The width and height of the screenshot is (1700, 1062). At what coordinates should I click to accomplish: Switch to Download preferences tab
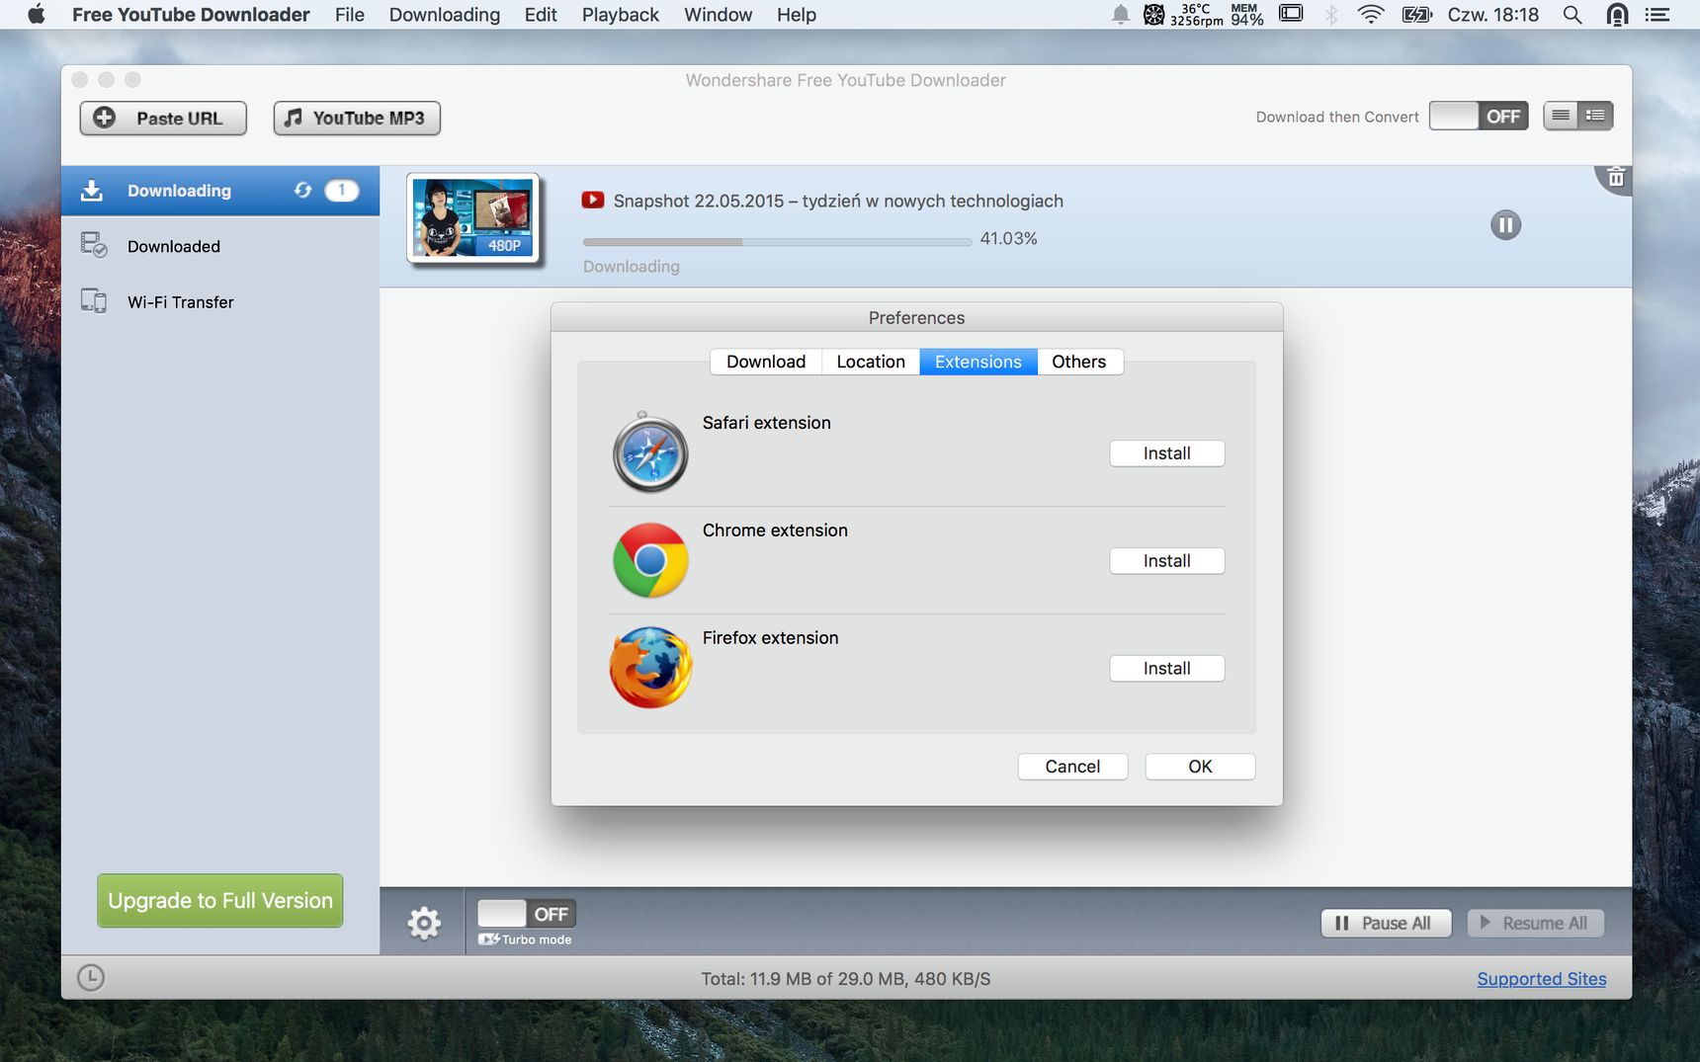[766, 362]
